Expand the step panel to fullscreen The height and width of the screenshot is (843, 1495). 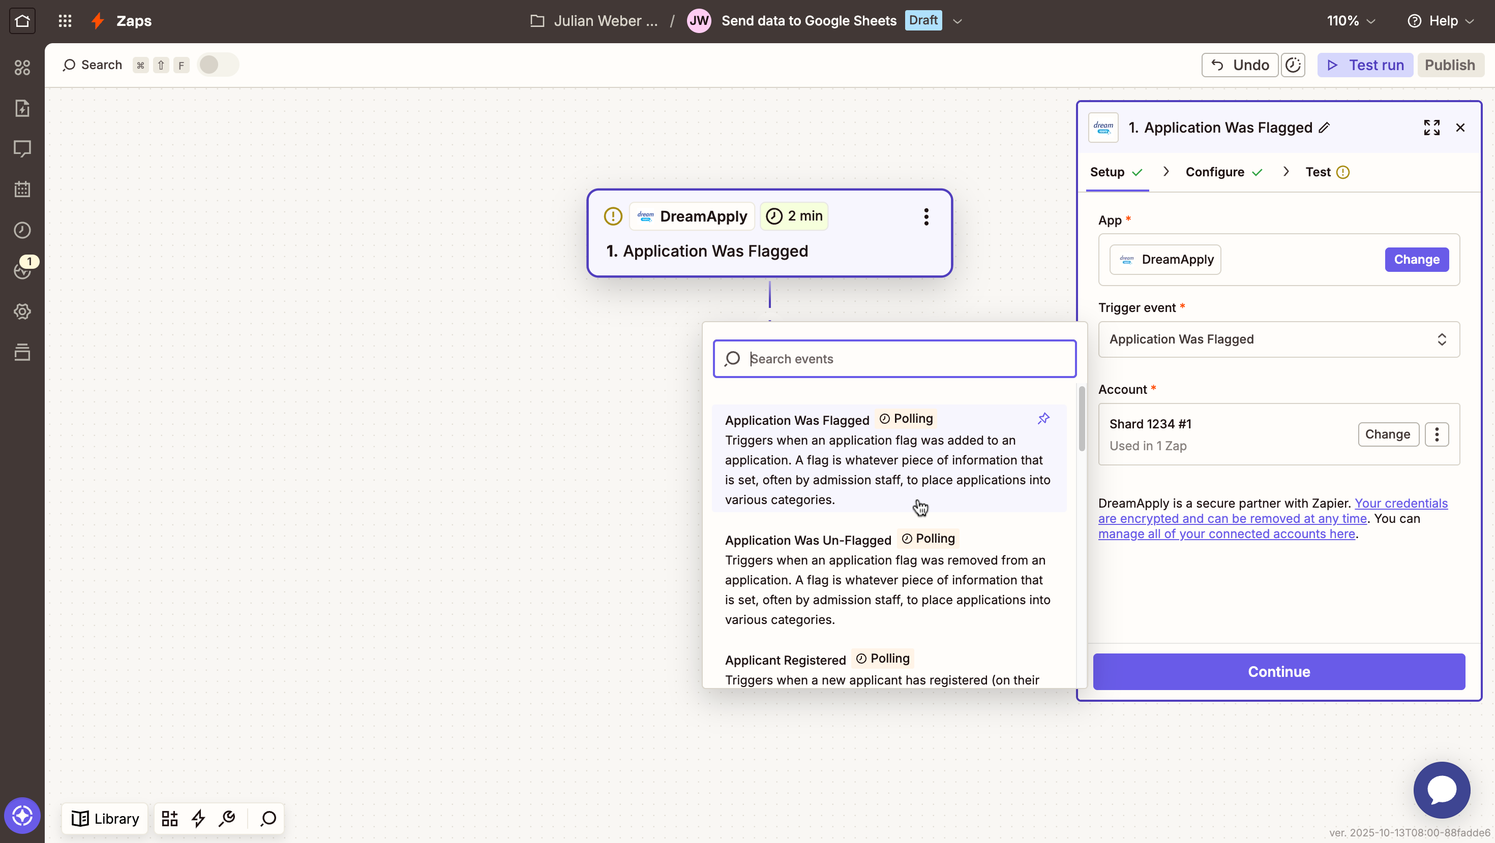coord(1432,128)
